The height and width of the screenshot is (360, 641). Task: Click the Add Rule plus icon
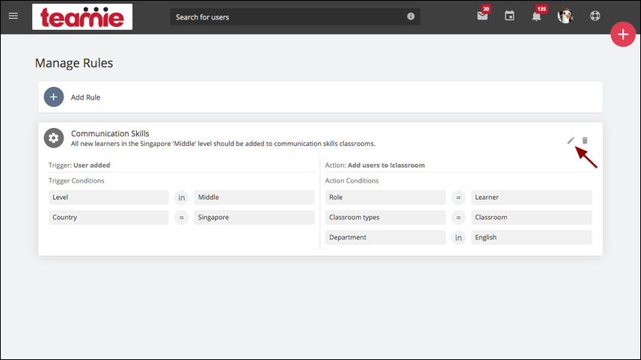(54, 97)
